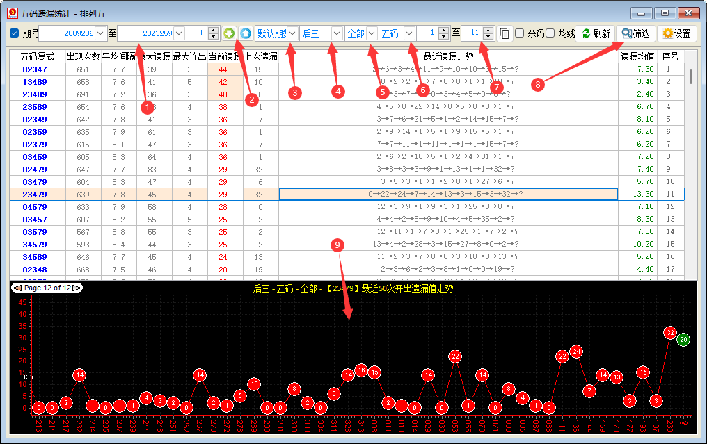
Task: Select row 02347 in the table
Action: (x=35, y=69)
